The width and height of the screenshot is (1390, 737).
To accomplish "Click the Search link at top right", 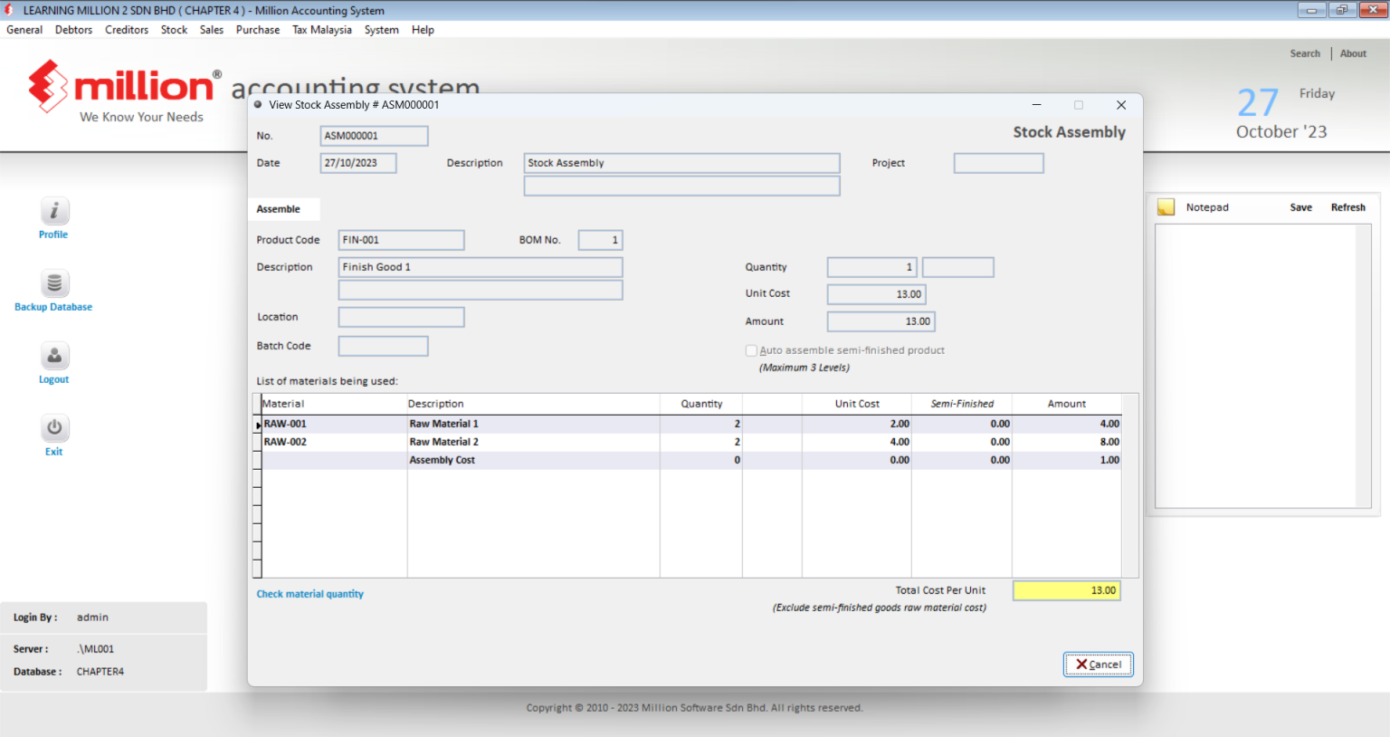I will [x=1305, y=53].
